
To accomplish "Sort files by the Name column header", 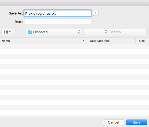I will [x=6, y=41].
